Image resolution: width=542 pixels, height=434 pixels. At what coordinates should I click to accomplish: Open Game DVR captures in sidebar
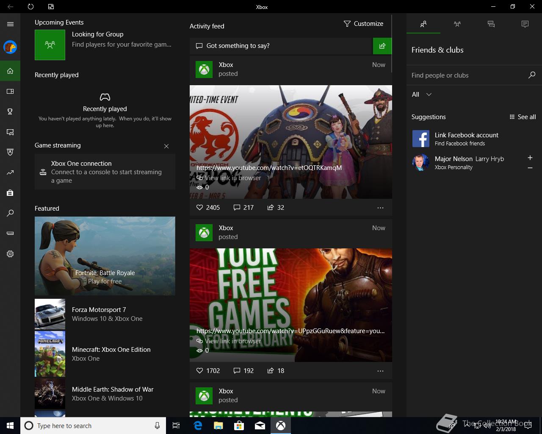tap(10, 132)
